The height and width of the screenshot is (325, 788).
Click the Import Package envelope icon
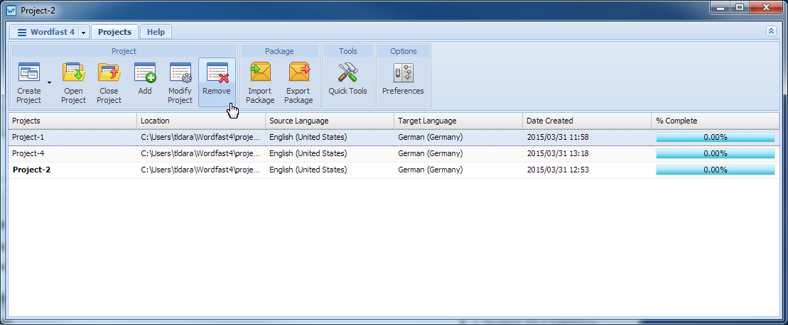[x=261, y=72]
